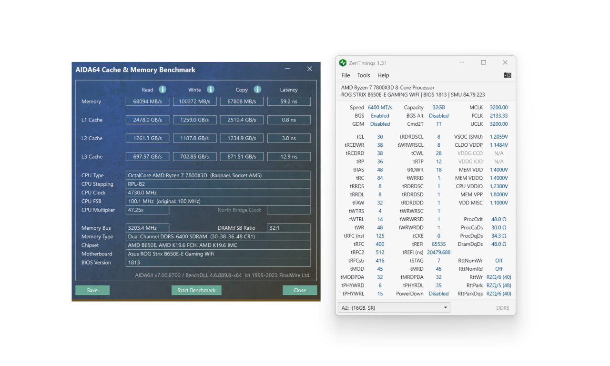Expand the A2: (16GB, SR) module dropdown
Image resolution: width=610 pixels, height=366 pixels.
[394, 308]
